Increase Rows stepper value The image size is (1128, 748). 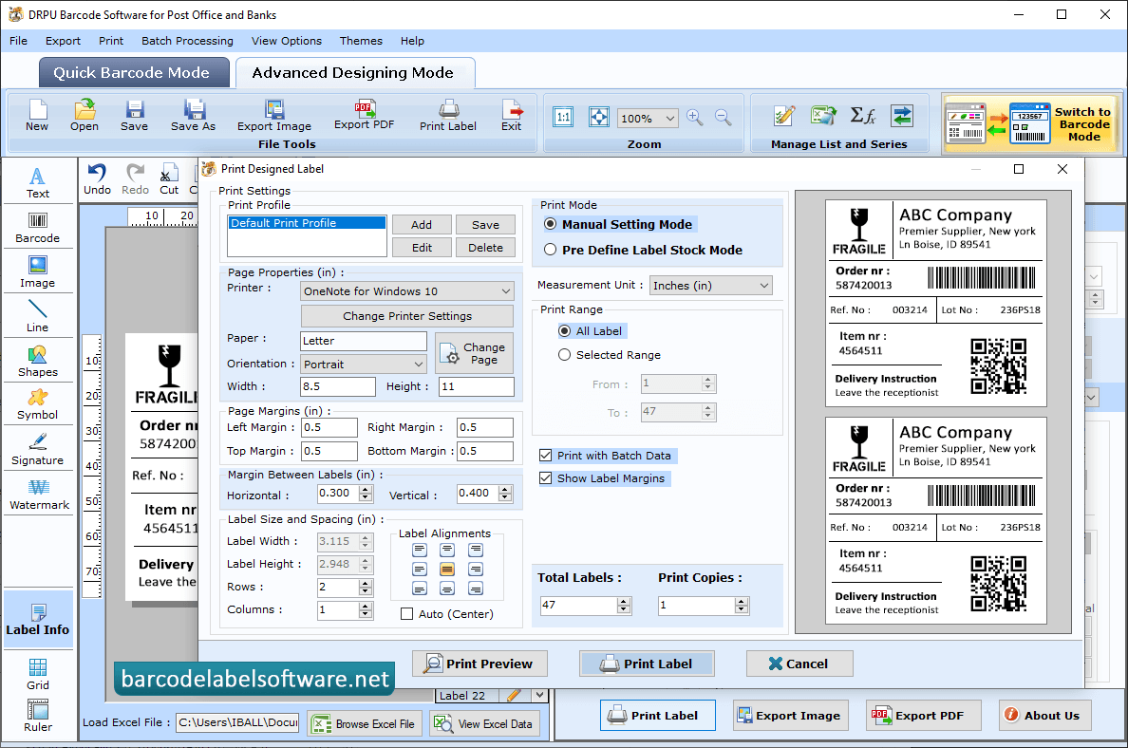(367, 583)
